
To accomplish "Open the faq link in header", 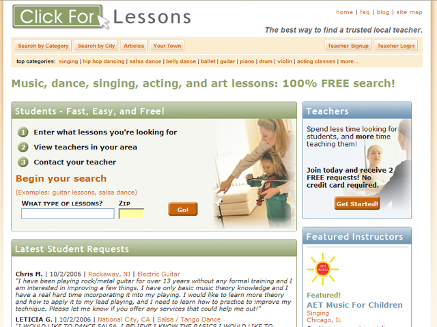I will [x=365, y=12].
